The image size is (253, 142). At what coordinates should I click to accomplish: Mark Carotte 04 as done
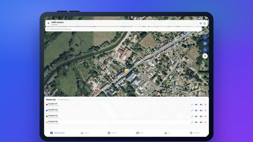(192, 122)
